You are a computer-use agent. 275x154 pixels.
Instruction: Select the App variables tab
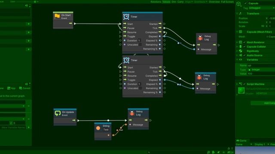click(12, 88)
